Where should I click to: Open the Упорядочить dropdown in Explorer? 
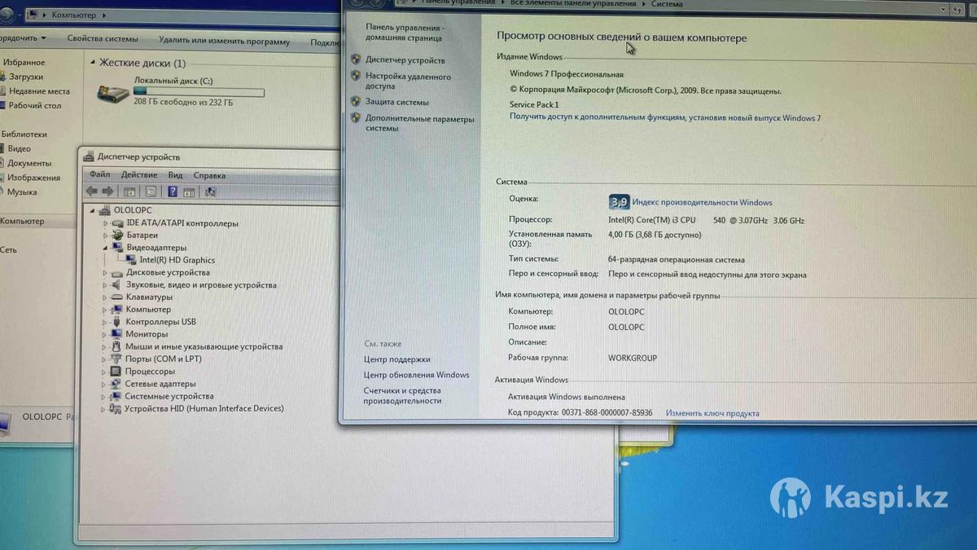coord(22,38)
